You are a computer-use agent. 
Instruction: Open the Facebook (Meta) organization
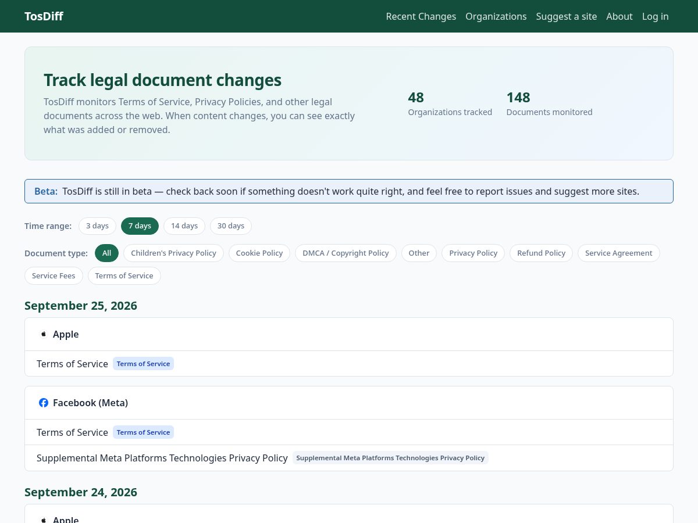click(90, 403)
